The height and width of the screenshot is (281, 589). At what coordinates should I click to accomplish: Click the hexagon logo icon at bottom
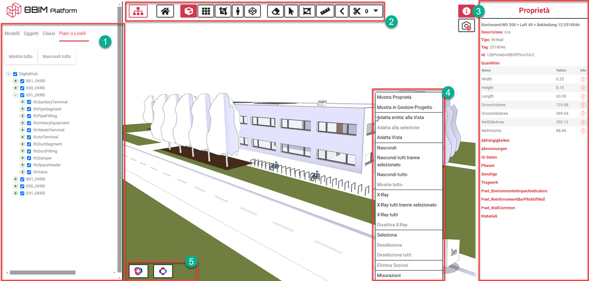pyautogui.click(x=163, y=271)
